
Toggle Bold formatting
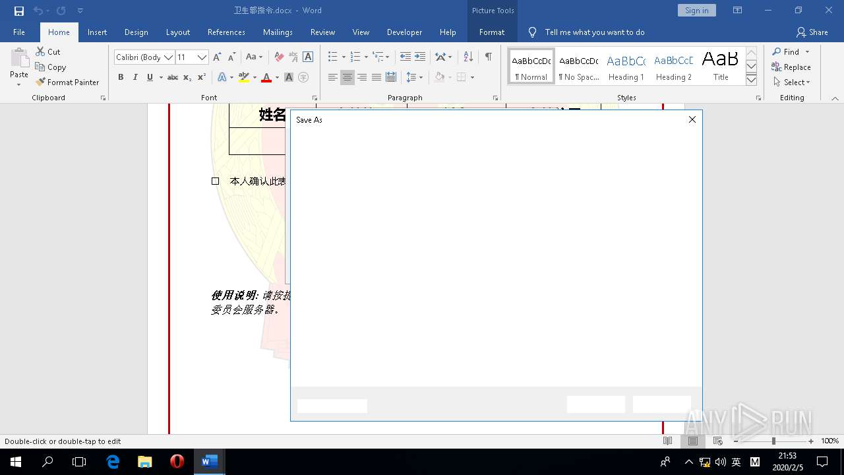(121, 77)
